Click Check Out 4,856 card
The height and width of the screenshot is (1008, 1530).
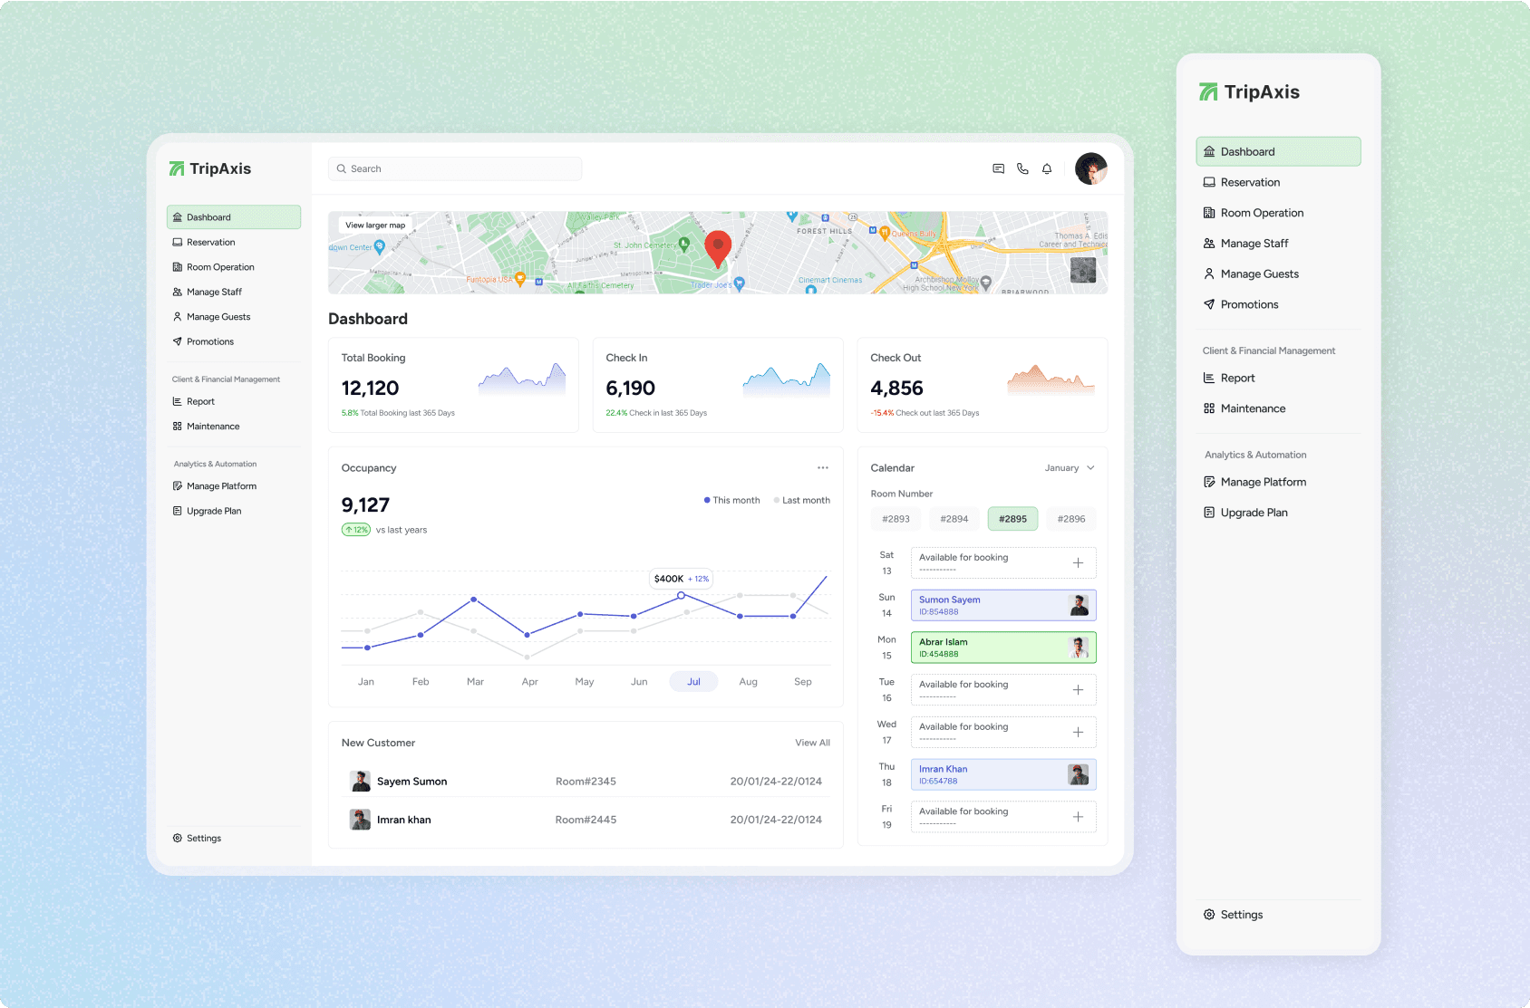click(983, 385)
